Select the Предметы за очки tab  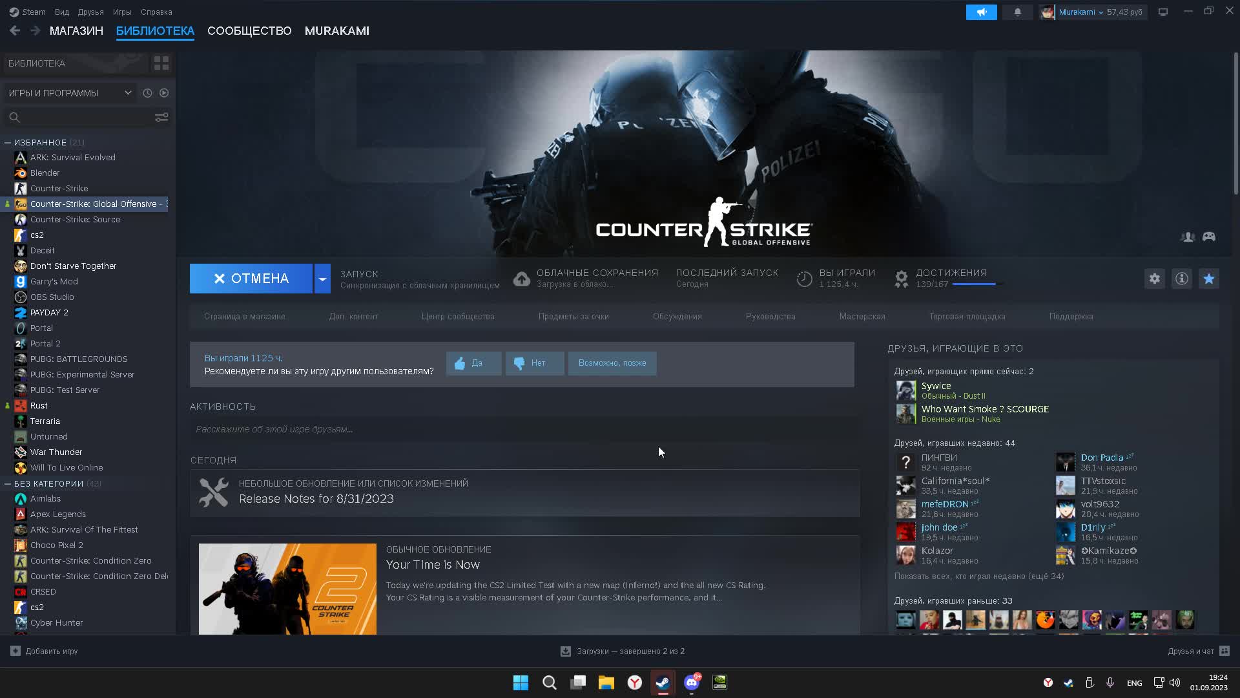coord(573,316)
